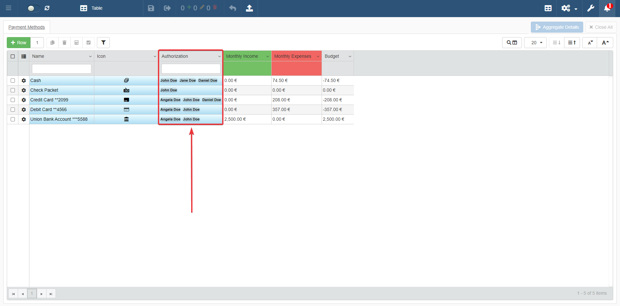Open the page size 20 dropdown
The height and width of the screenshot is (306, 620).
click(x=535, y=43)
